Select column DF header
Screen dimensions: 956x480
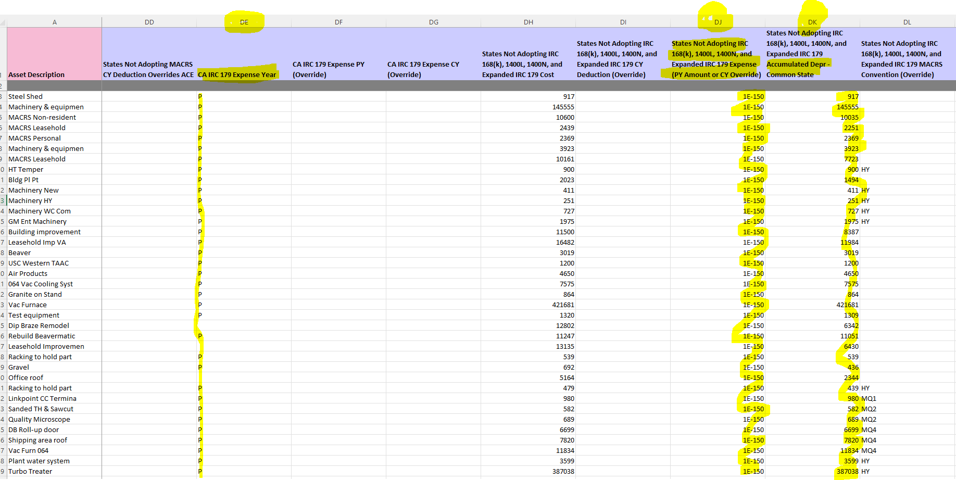point(338,22)
